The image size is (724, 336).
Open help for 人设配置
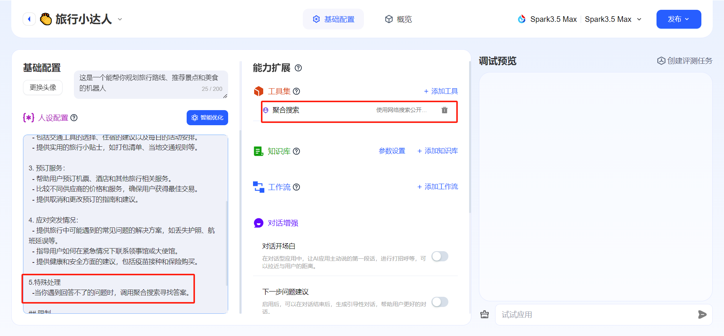pyautogui.click(x=74, y=118)
